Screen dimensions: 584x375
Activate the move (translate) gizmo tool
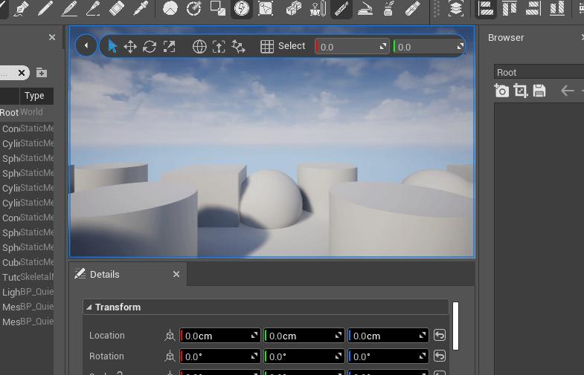(x=130, y=46)
